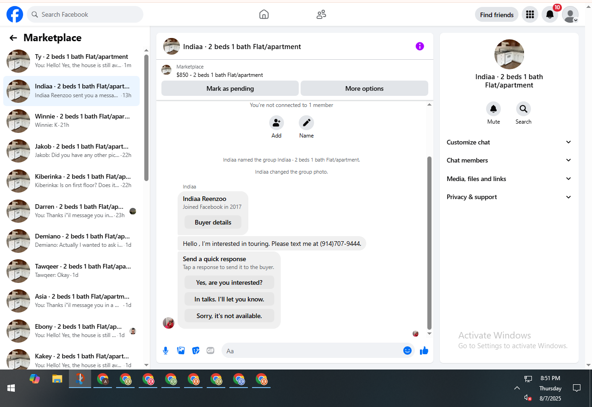
Task: Record a voice clip with the microphone icon
Action: [x=166, y=351]
